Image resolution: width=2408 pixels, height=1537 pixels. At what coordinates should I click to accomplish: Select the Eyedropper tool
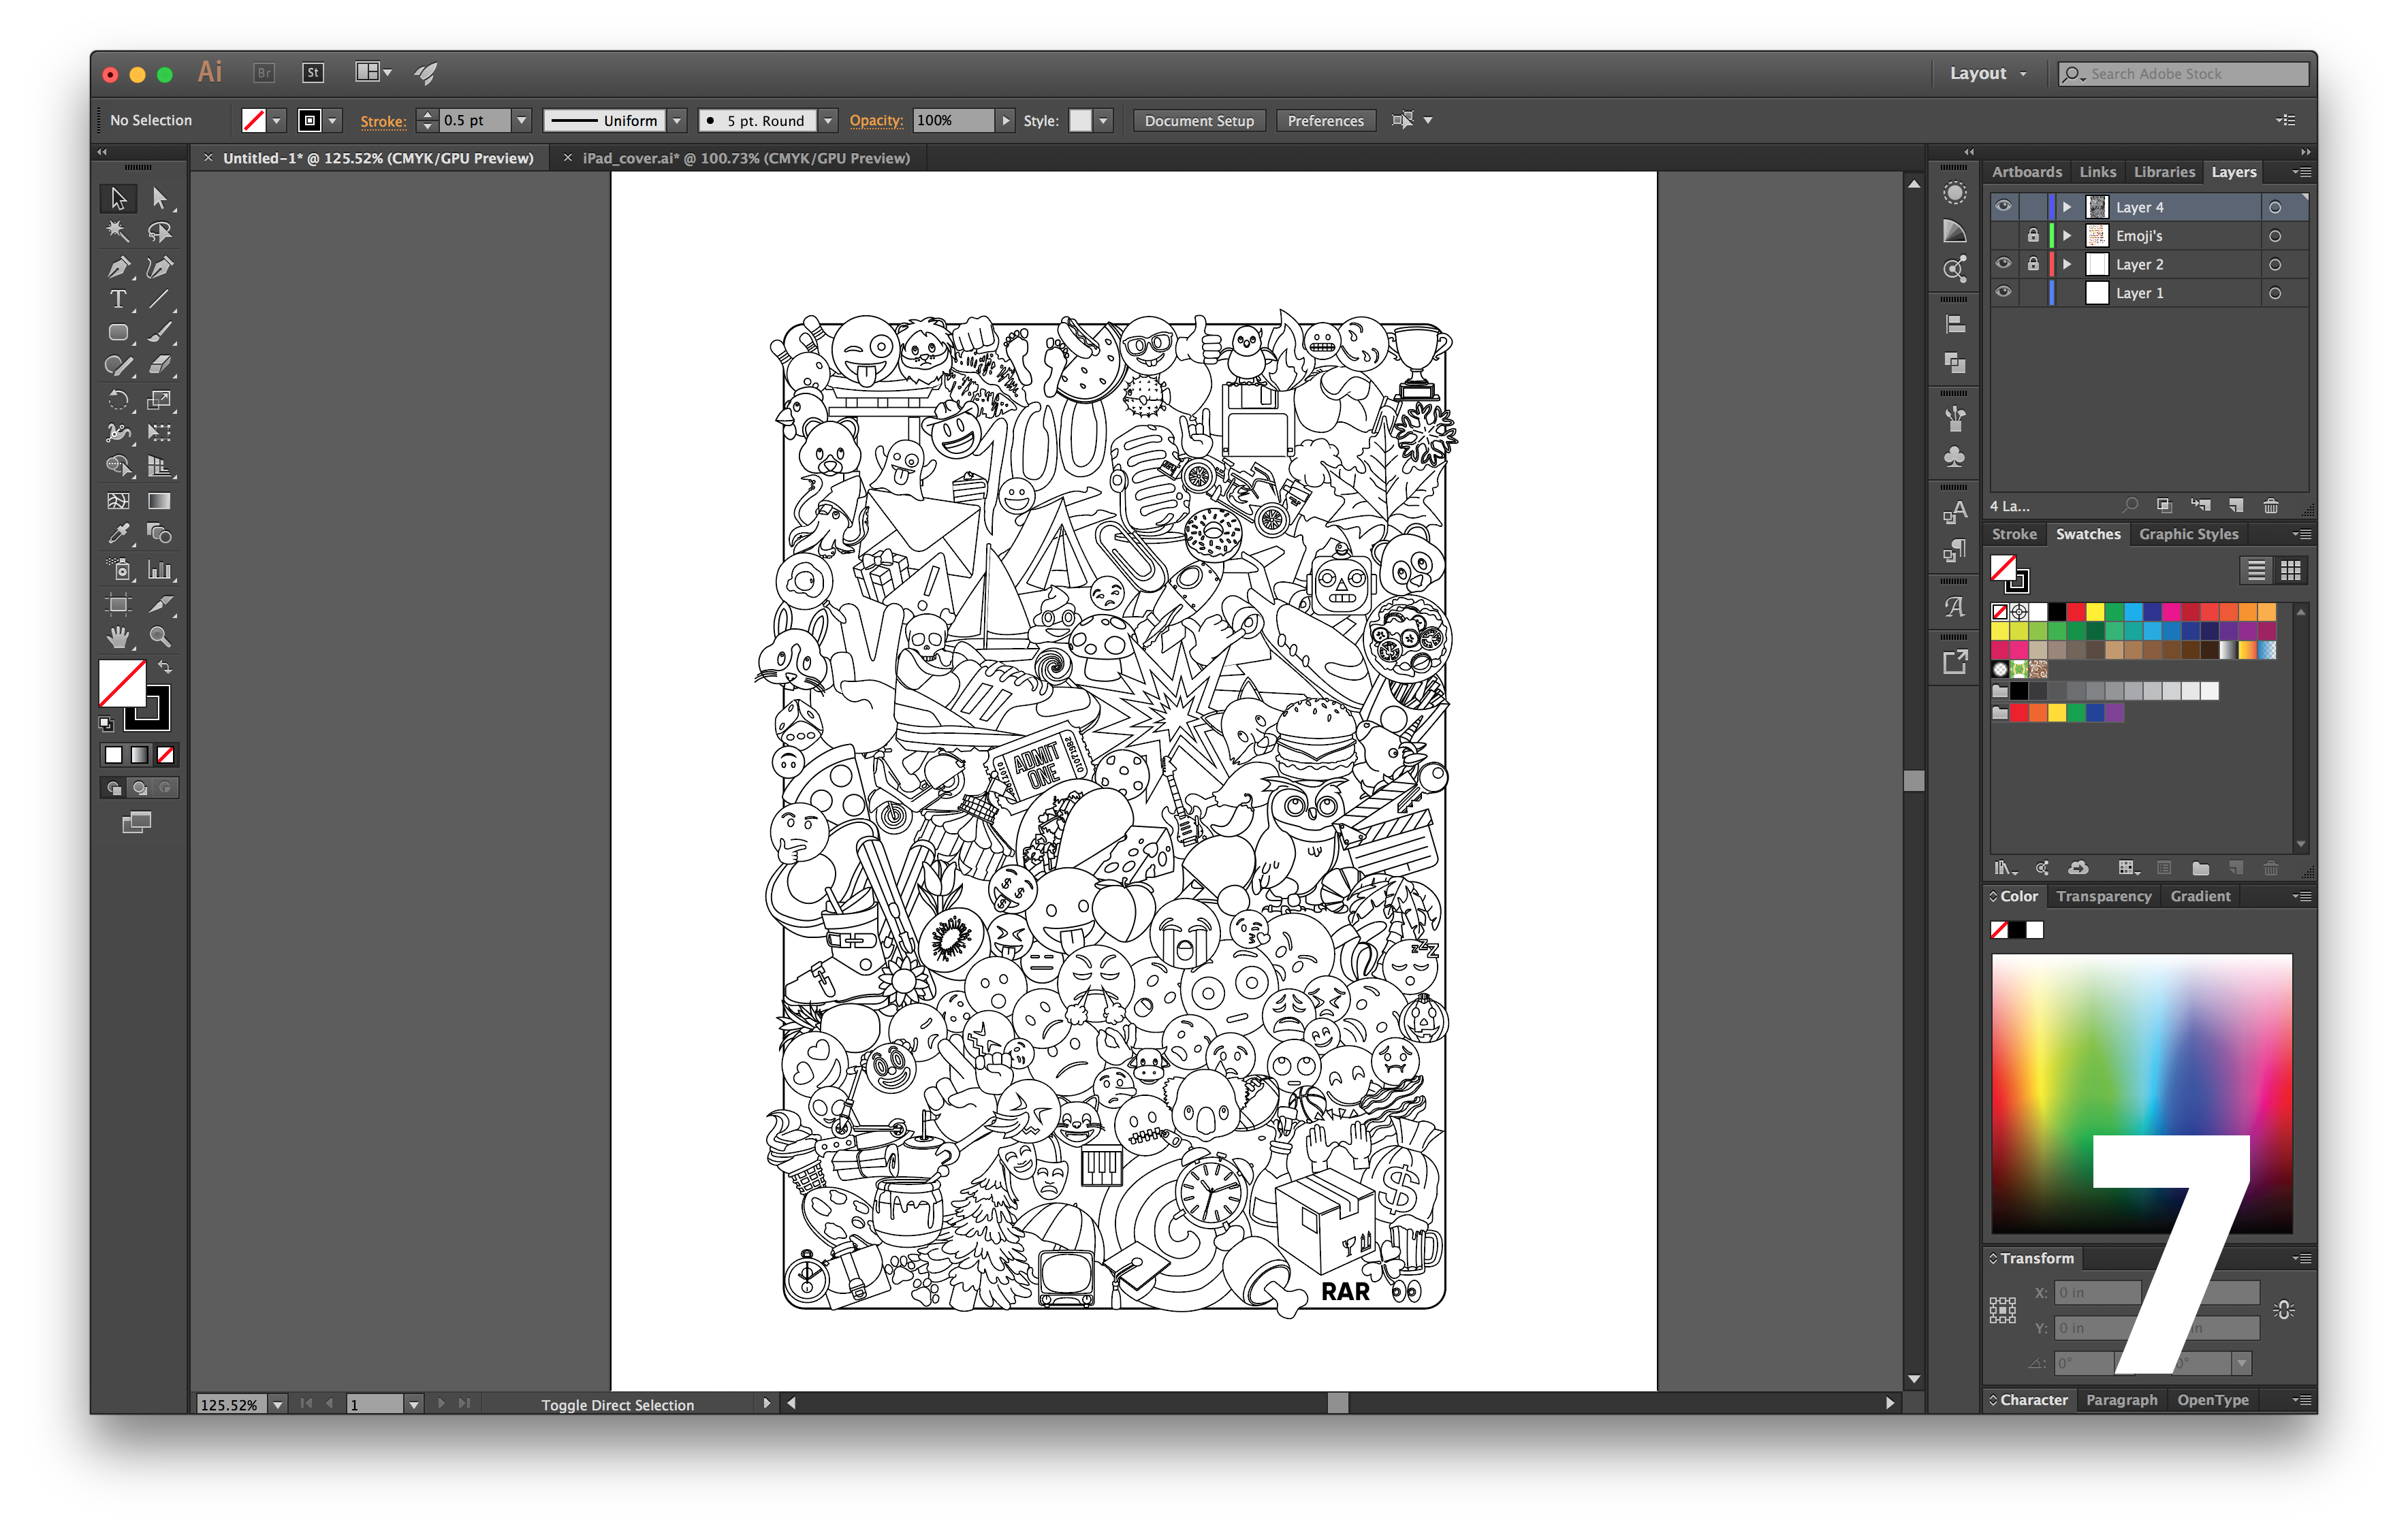coord(118,534)
